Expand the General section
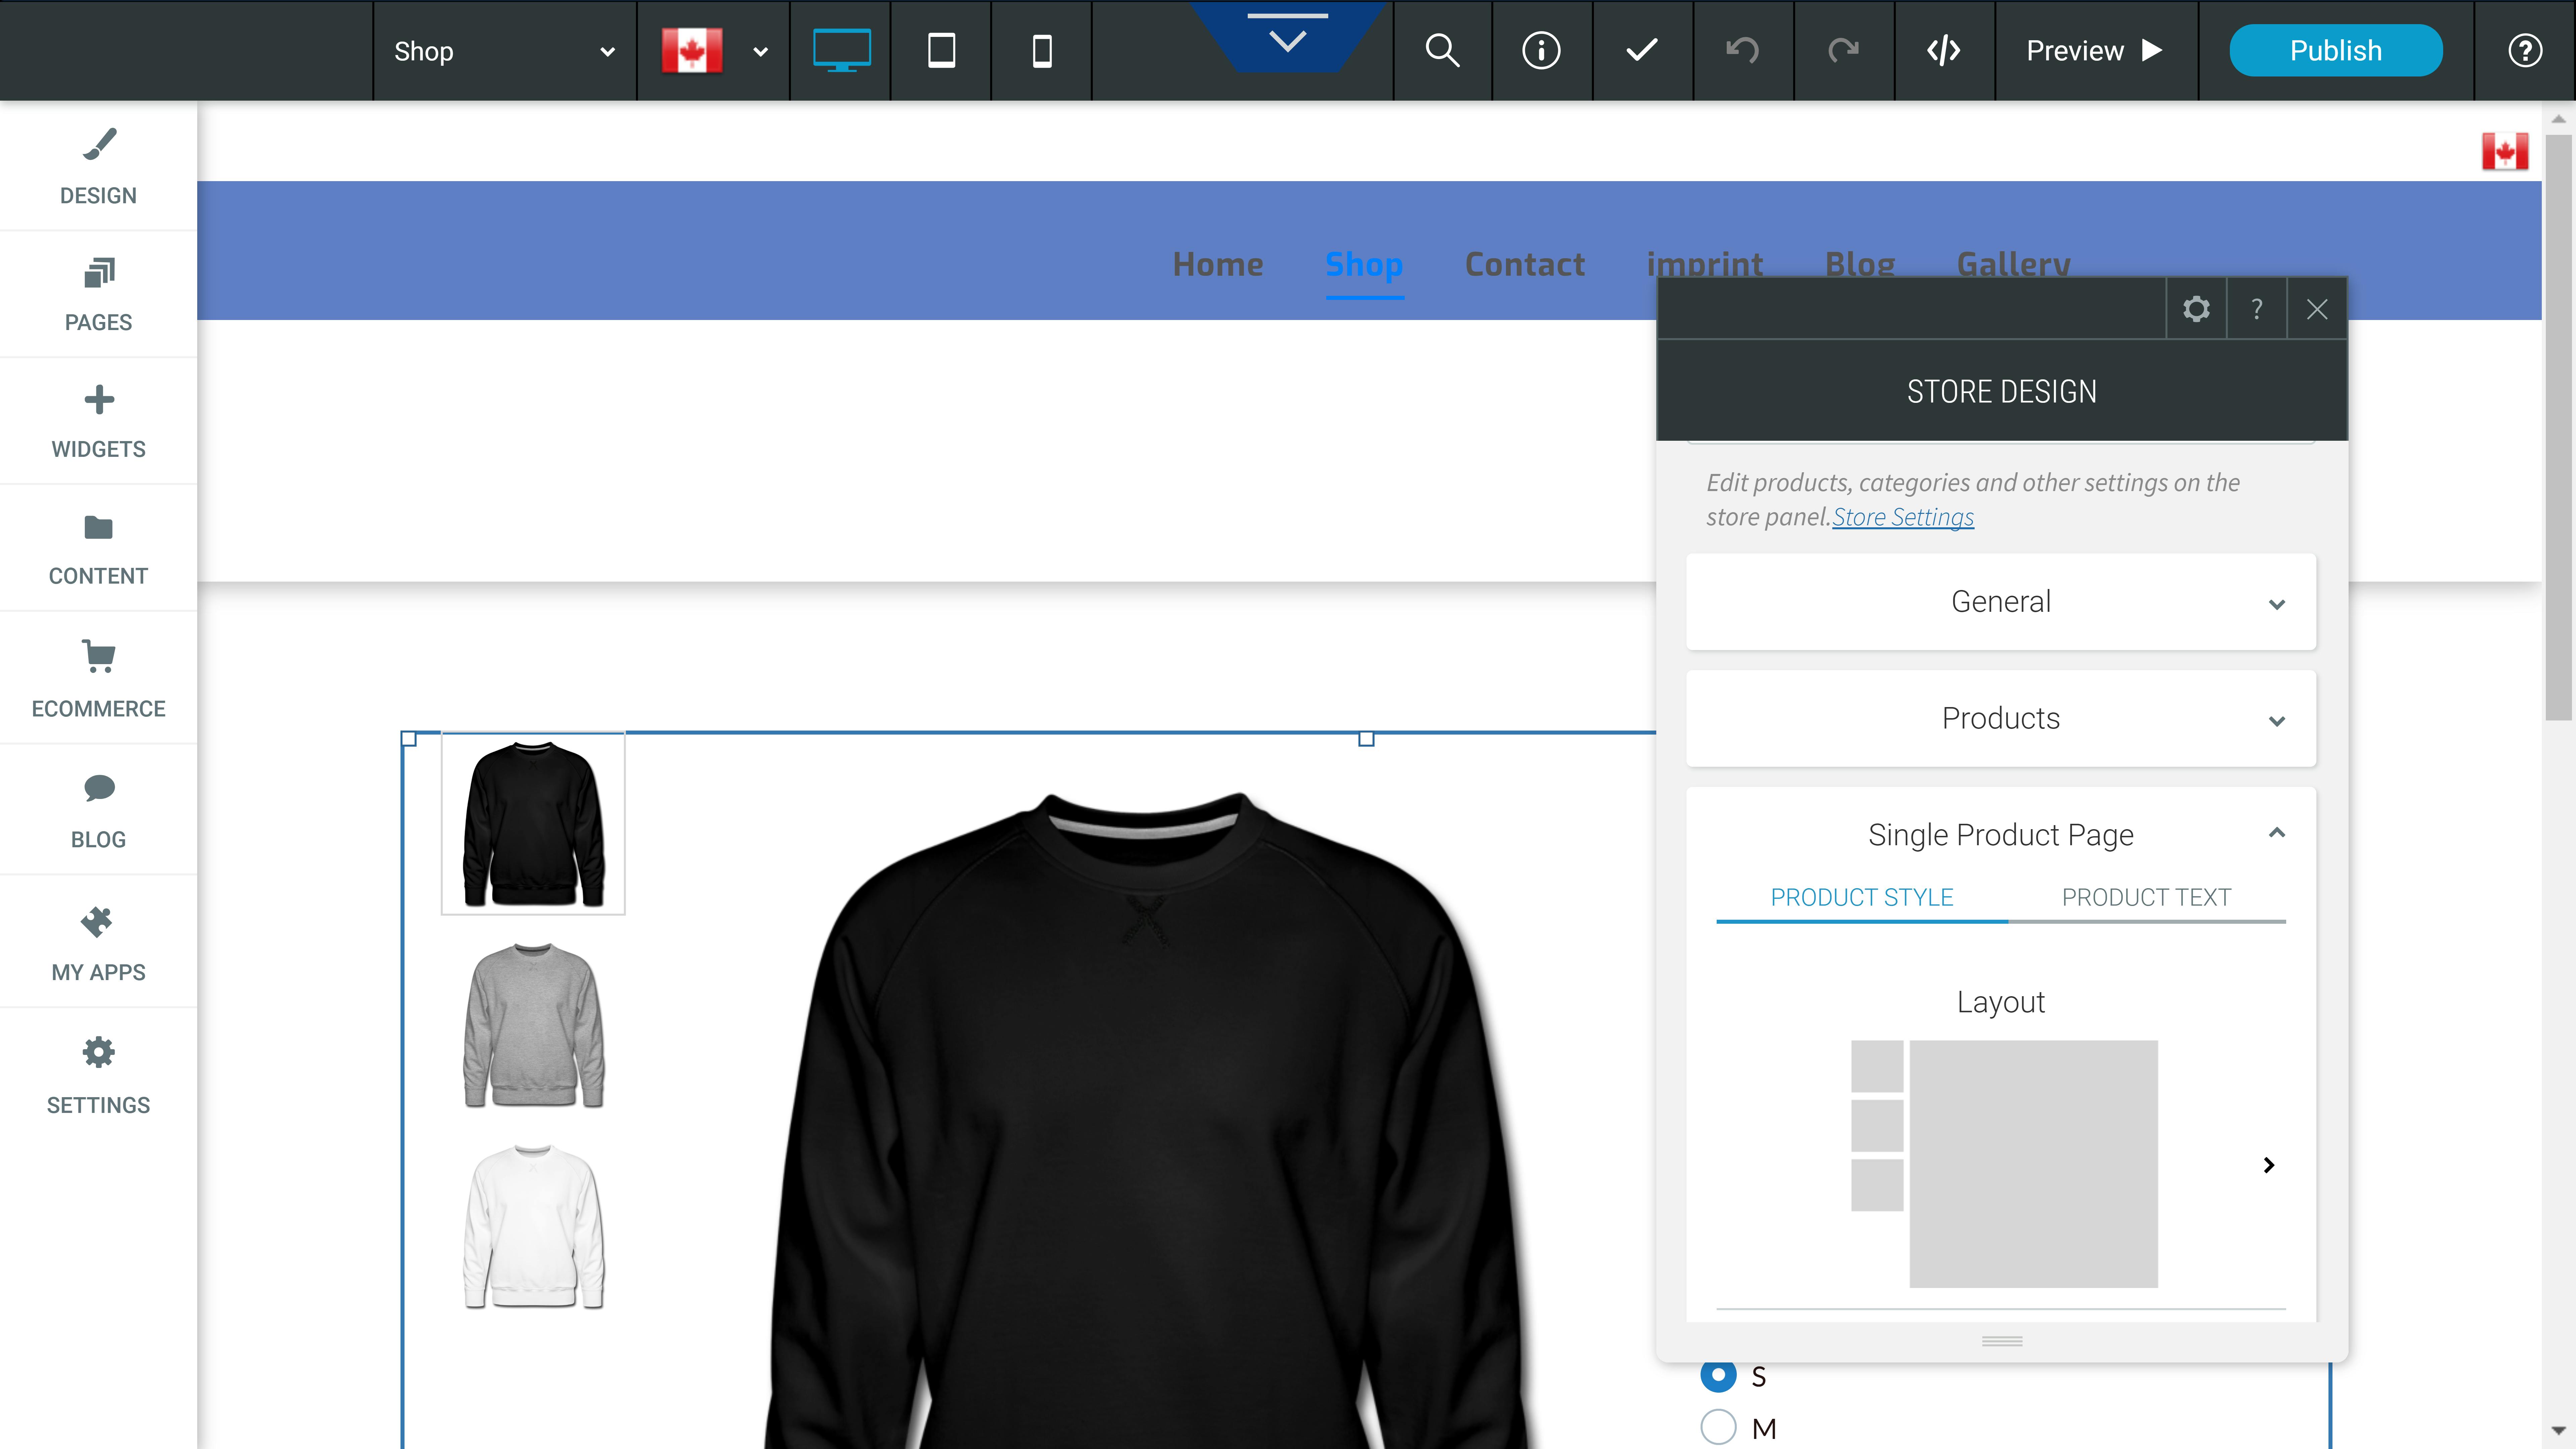 [2000, 601]
